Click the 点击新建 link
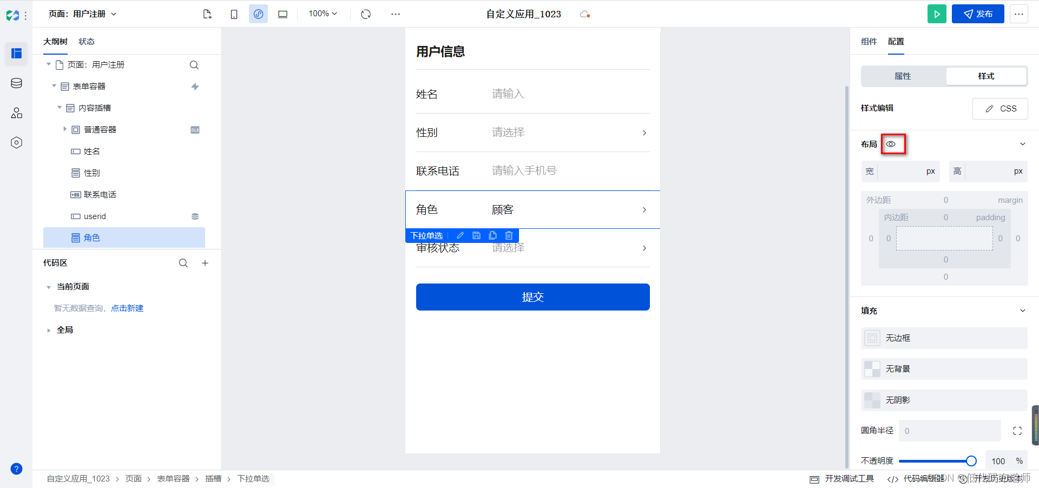The height and width of the screenshot is (488, 1039). [127, 308]
